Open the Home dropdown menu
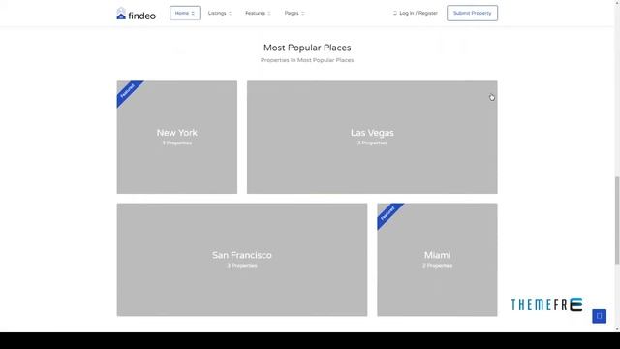This screenshot has width=620, height=349. click(185, 13)
